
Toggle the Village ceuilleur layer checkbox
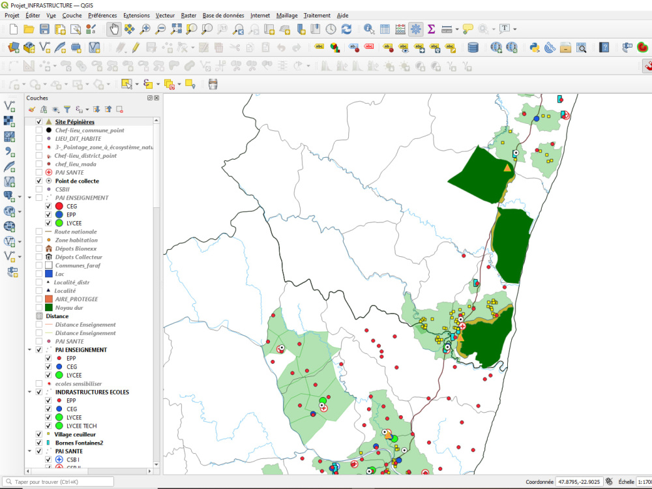(38, 434)
